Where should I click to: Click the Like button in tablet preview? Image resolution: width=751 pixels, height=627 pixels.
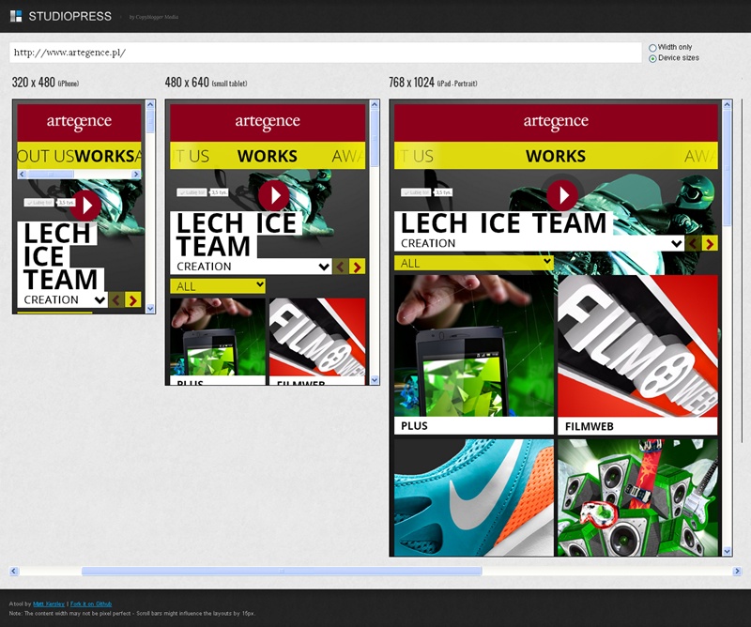(192, 192)
